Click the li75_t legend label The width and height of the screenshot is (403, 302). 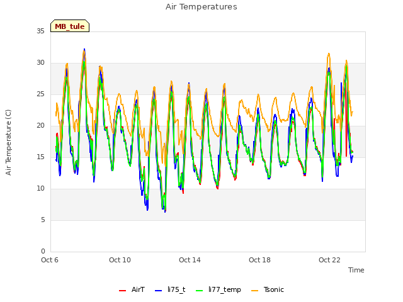click(x=176, y=289)
